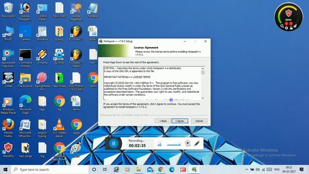Open Cortana from the taskbar
This screenshot has height=174, width=309.
coord(94,170)
